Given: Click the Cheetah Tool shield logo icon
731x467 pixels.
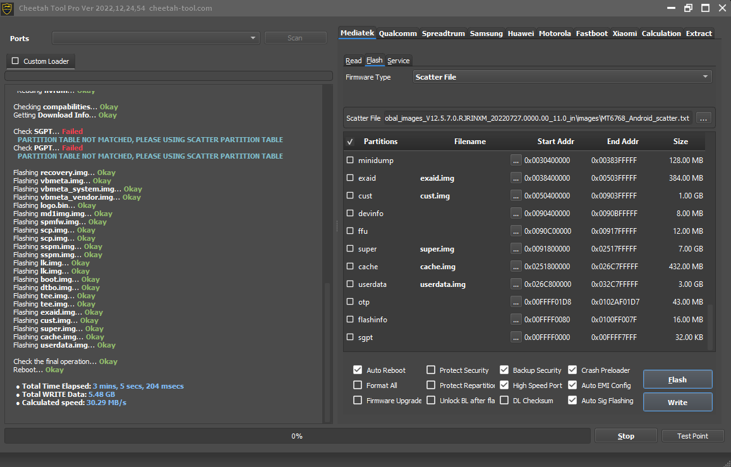Looking at the screenshot, I should coord(7,8).
